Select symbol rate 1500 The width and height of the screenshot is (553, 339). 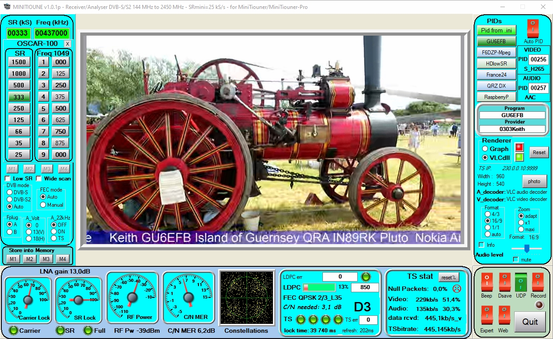tap(19, 62)
